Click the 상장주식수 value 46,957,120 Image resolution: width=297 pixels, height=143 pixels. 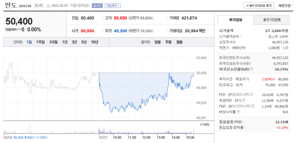(x=280, y=42)
